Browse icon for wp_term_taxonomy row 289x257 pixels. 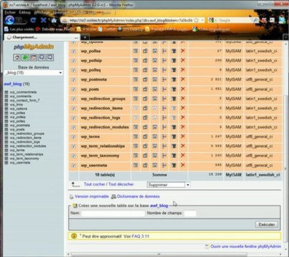(136, 156)
